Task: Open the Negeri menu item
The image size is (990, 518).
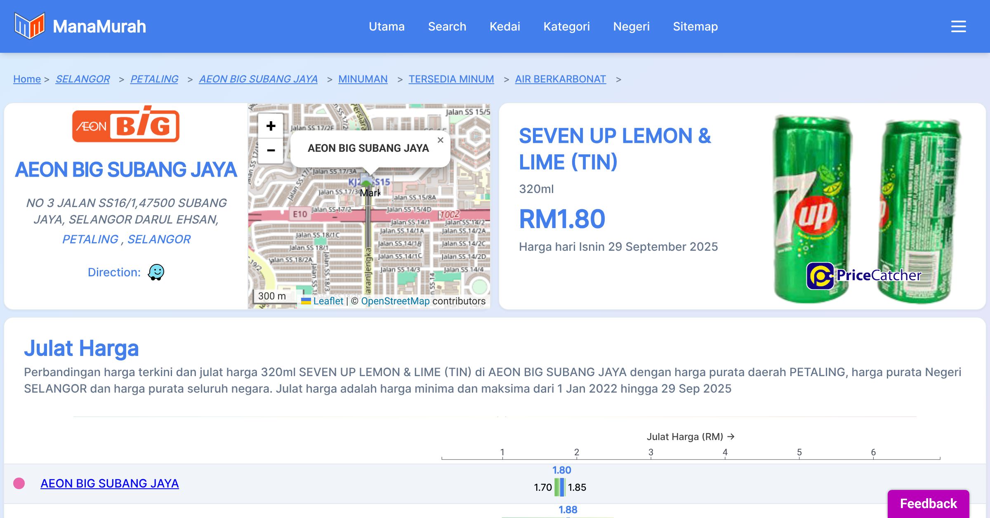Action: pyautogui.click(x=632, y=26)
